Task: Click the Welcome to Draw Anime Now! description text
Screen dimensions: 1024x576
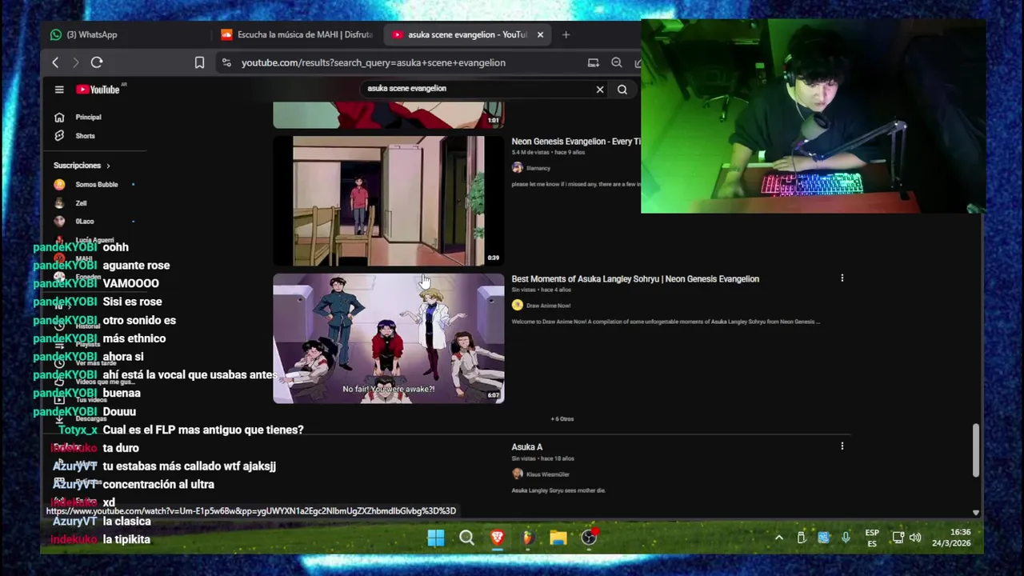Action: coord(666,322)
